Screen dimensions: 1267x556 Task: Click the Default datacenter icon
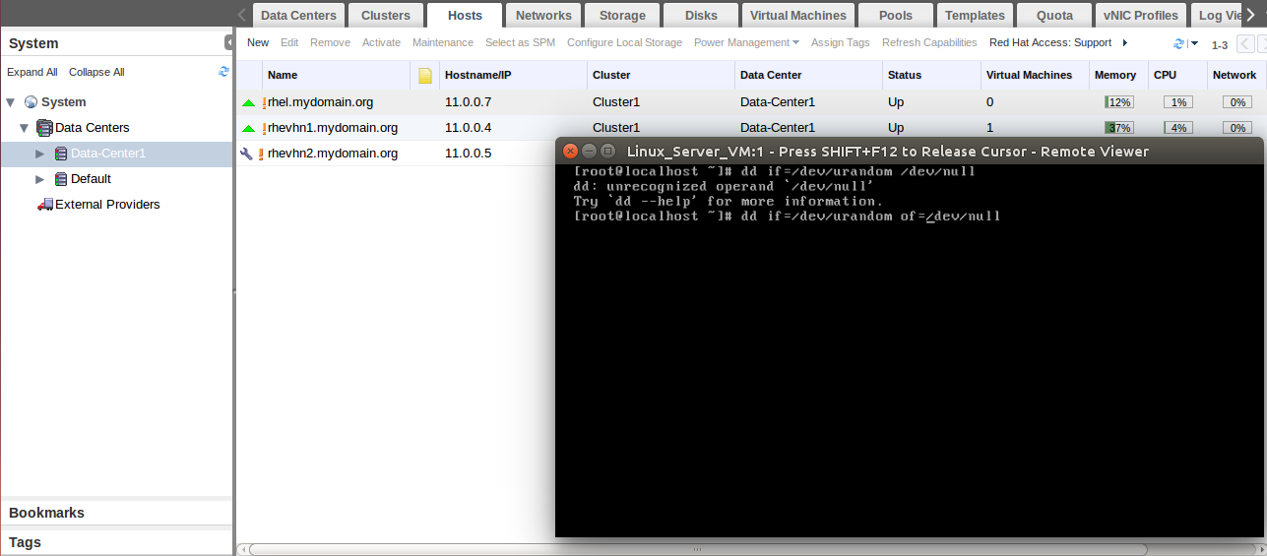pyautogui.click(x=61, y=179)
